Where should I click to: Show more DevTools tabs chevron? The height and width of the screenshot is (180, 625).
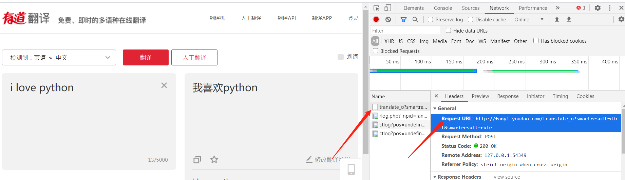pyautogui.click(x=557, y=8)
